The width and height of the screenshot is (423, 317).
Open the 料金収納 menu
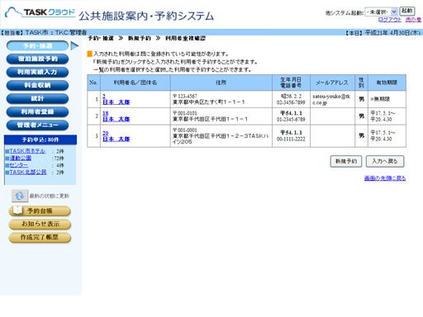(x=37, y=85)
